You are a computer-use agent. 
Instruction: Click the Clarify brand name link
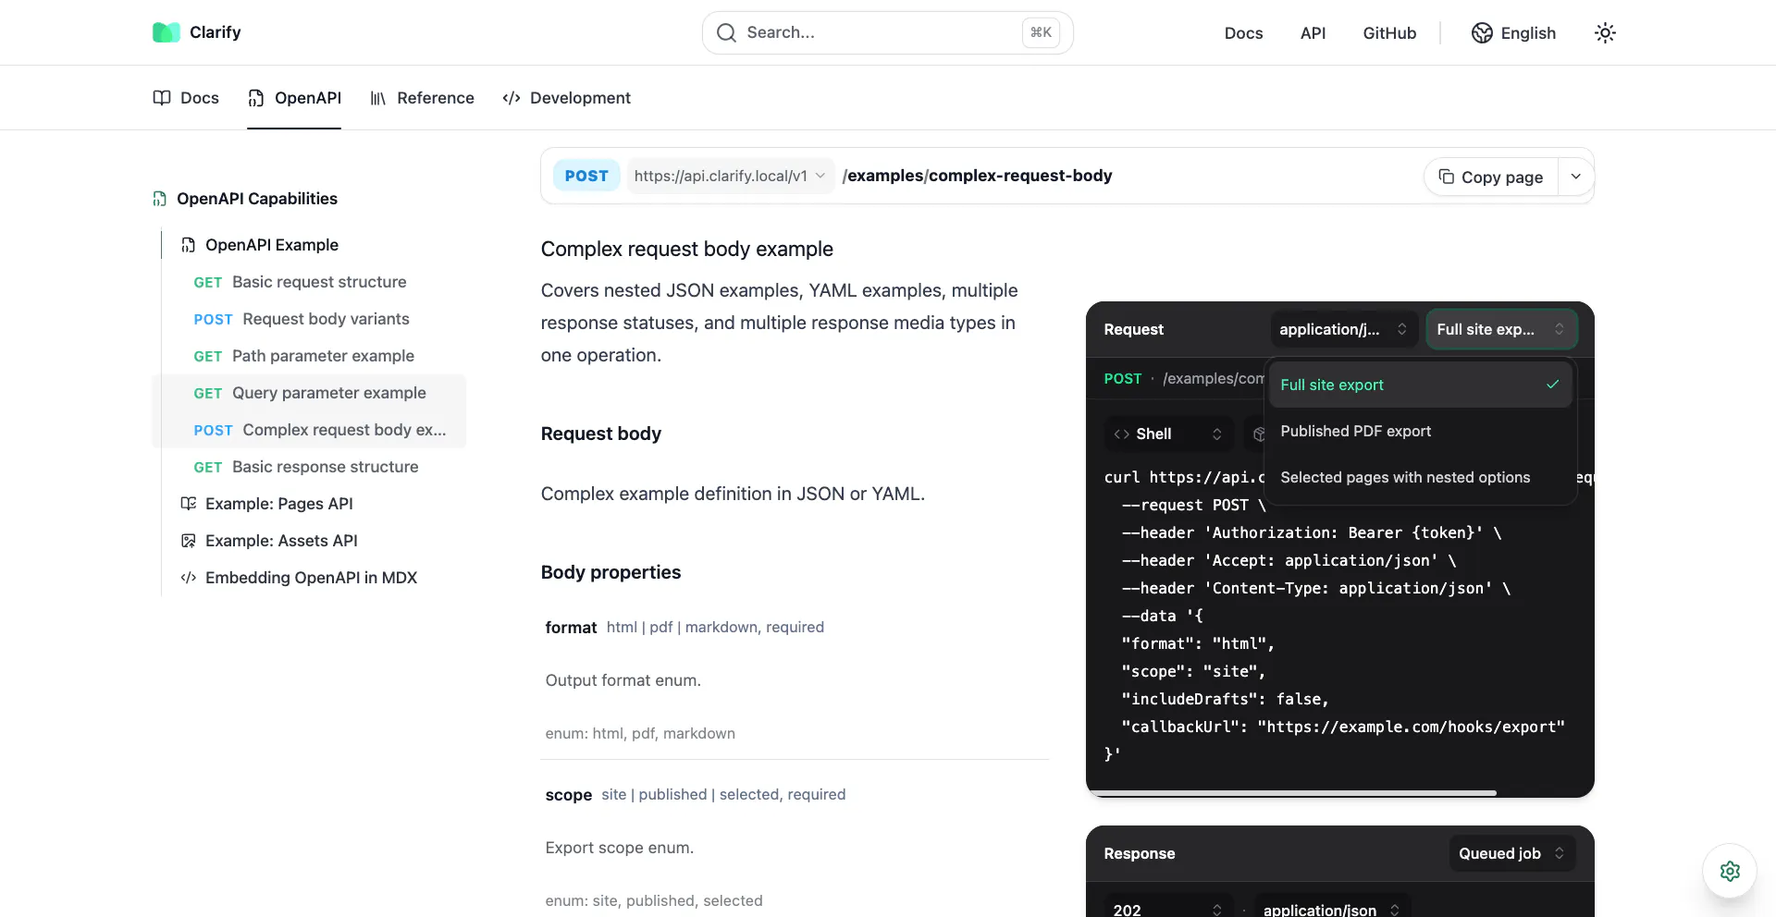click(216, 32)
